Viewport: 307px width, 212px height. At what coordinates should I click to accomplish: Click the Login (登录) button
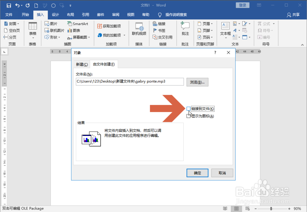(x=243, y=5)
